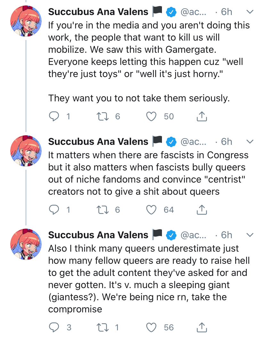The image size is (265, 337).
Task: Open options chevron on the first tweet
Action: point(249,12)
